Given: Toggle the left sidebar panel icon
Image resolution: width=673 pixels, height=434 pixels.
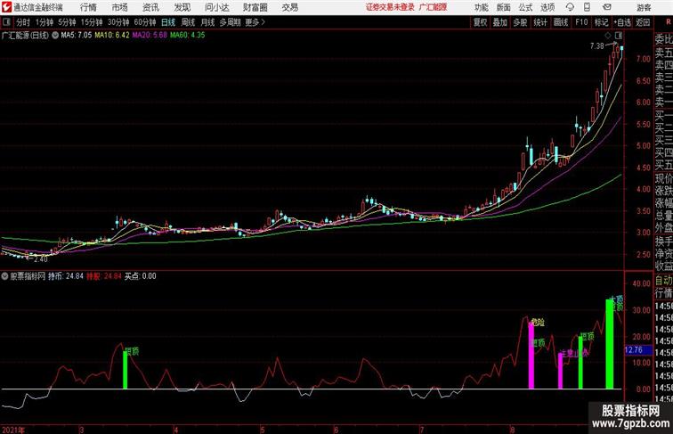Looking at the screenshot, I should point(6,22).
